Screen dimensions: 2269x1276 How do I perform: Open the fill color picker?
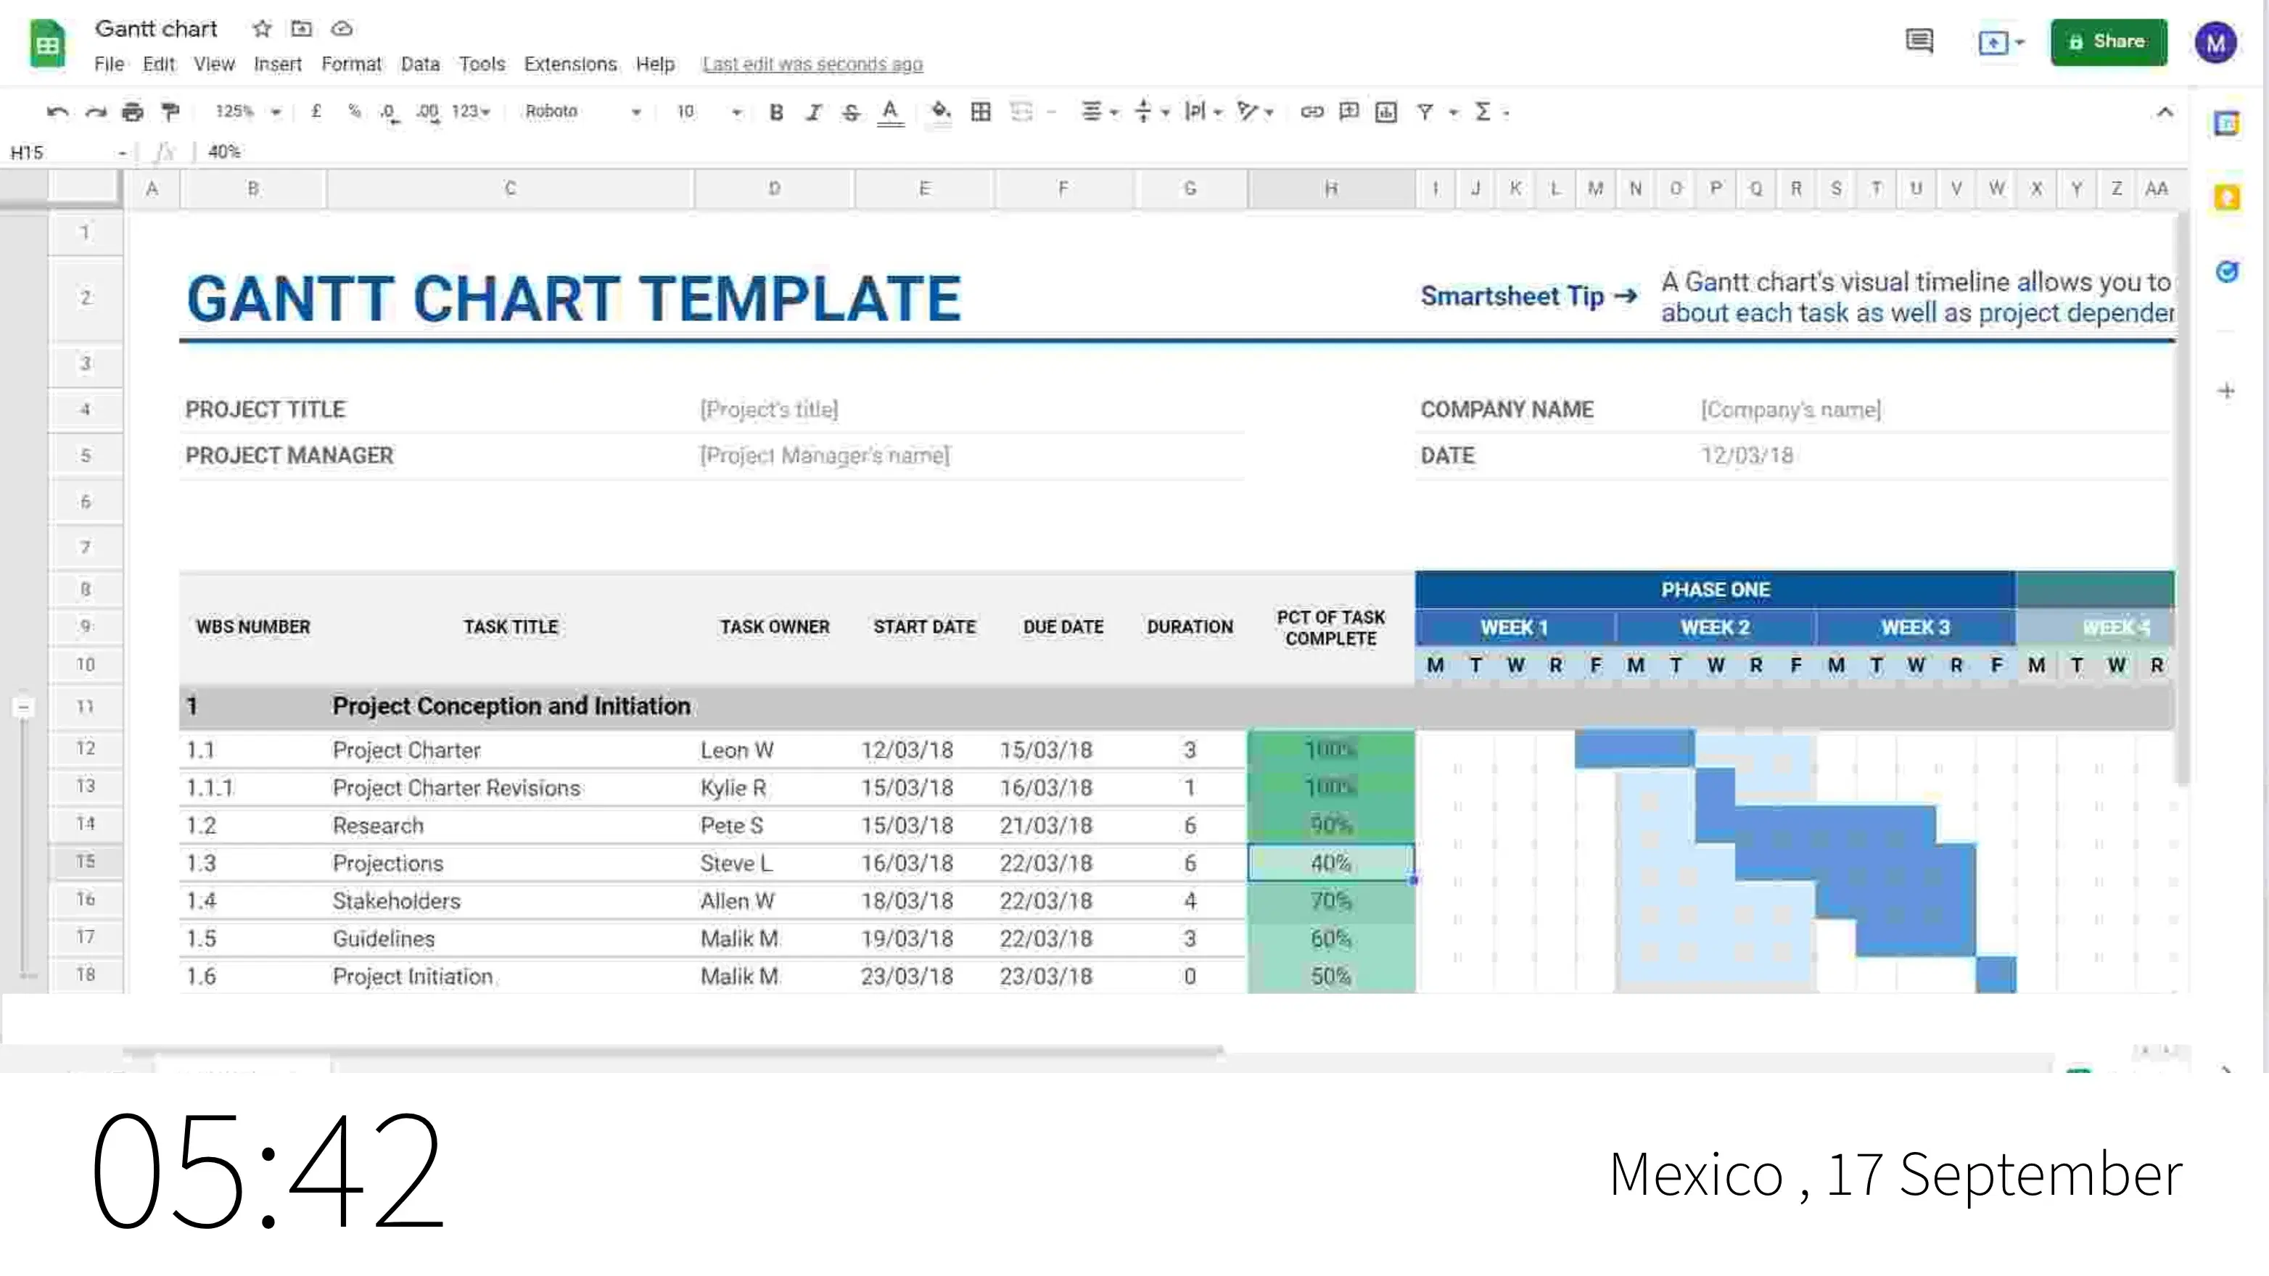940,112
